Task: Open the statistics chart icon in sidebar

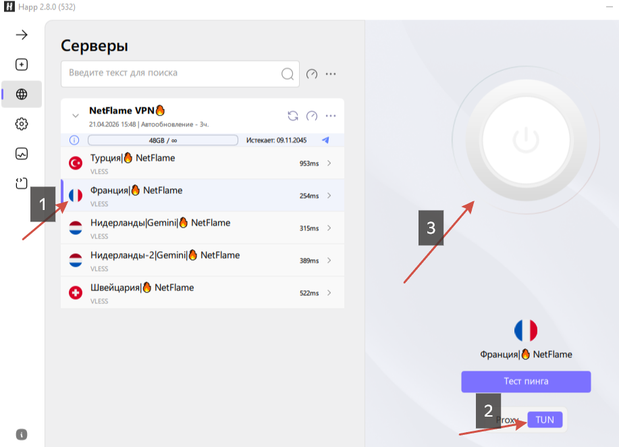Action: (x=22, y=153)
